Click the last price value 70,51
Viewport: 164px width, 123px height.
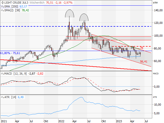tap(50, 3)
